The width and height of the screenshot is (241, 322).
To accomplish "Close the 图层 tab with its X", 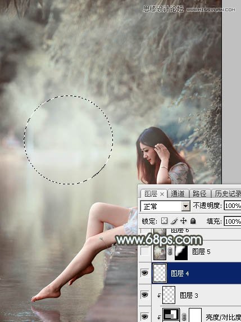I will point(162,194).
